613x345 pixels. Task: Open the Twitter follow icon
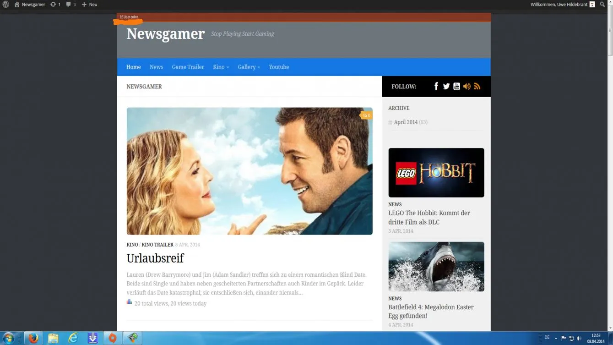pyautogui.click(x=446, y=86)
